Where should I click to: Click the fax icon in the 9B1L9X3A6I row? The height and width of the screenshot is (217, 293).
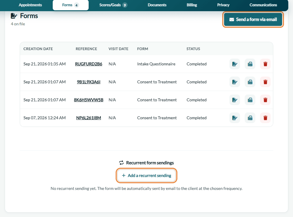(250, 82)
